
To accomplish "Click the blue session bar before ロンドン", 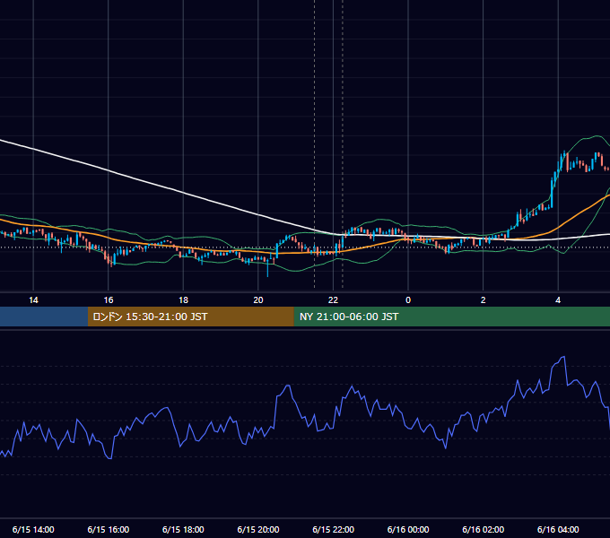I will [44, 317].
